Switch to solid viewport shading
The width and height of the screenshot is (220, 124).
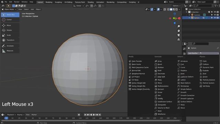[171, 9]
